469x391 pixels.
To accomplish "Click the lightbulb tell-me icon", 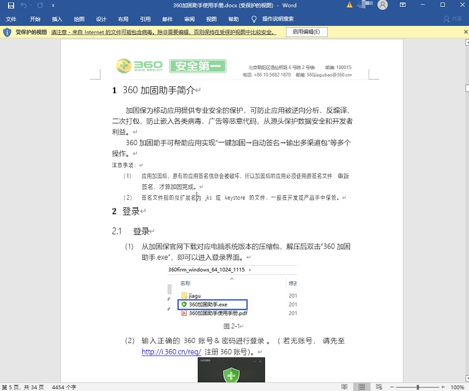I will (254, 20).
